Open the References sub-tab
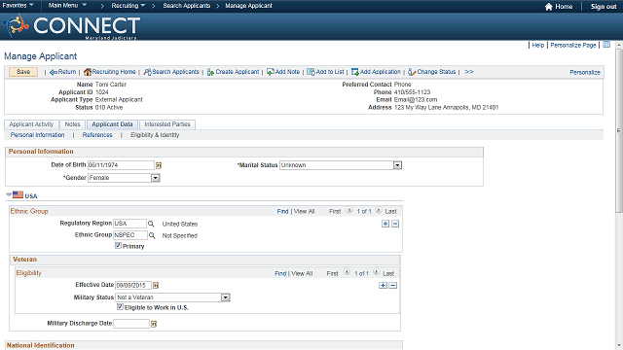This screenshot has height=350, width=623. pos(97,135)
